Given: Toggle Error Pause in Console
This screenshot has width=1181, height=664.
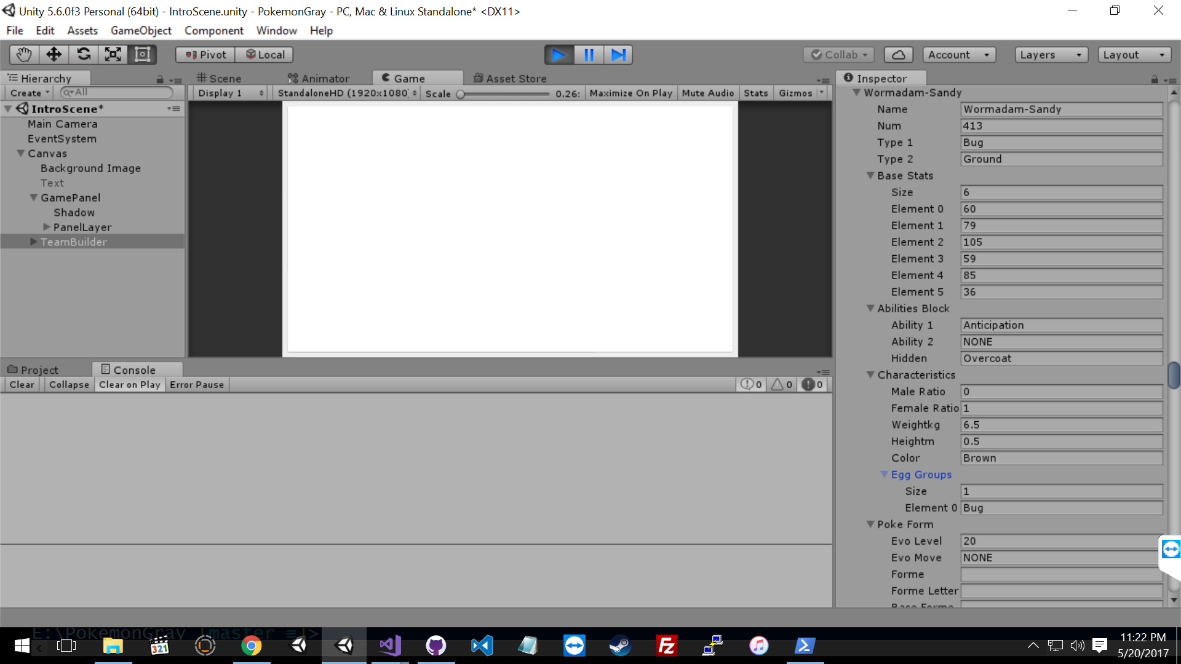Looking at the screenshot, I should pos(197,384).
